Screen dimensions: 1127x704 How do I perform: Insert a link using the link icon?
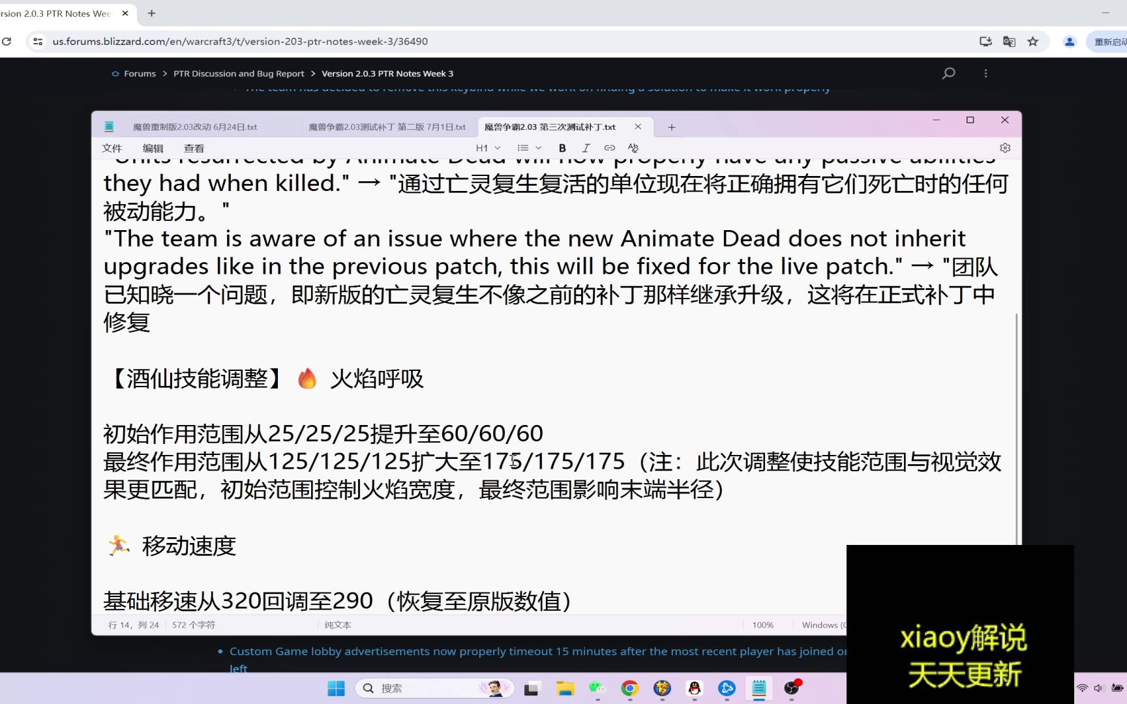click(x=609, y=148)
